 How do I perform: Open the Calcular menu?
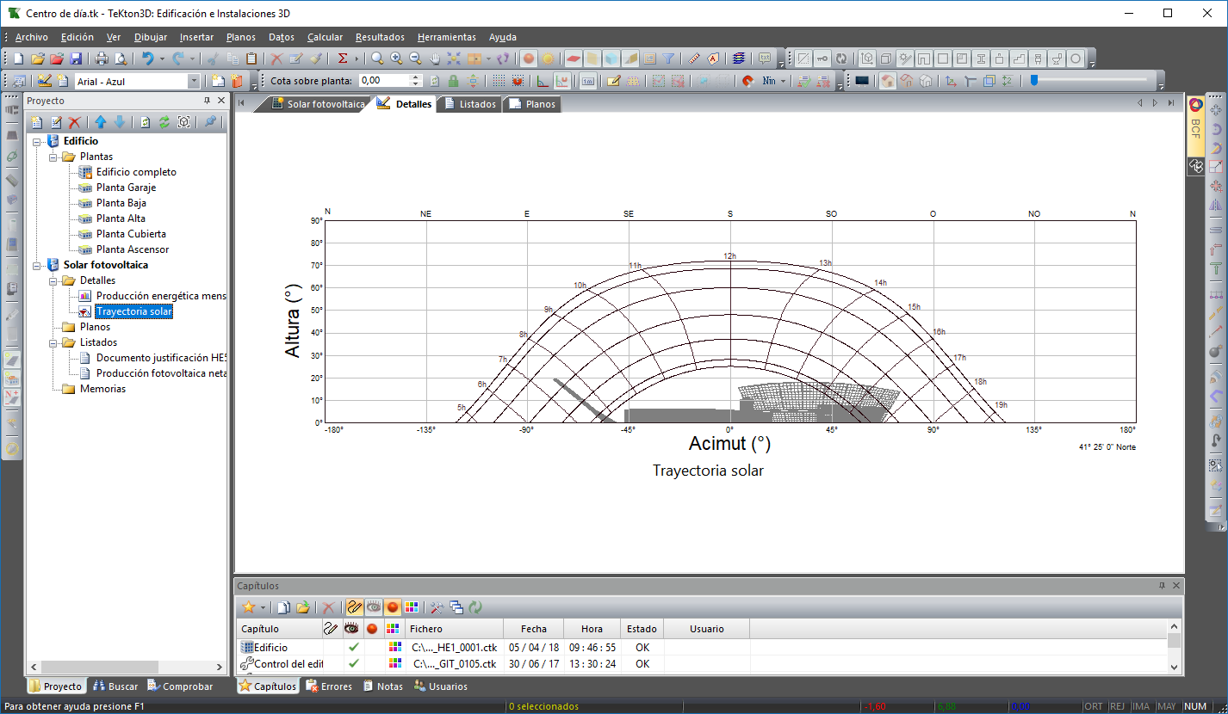pos(325,37)
